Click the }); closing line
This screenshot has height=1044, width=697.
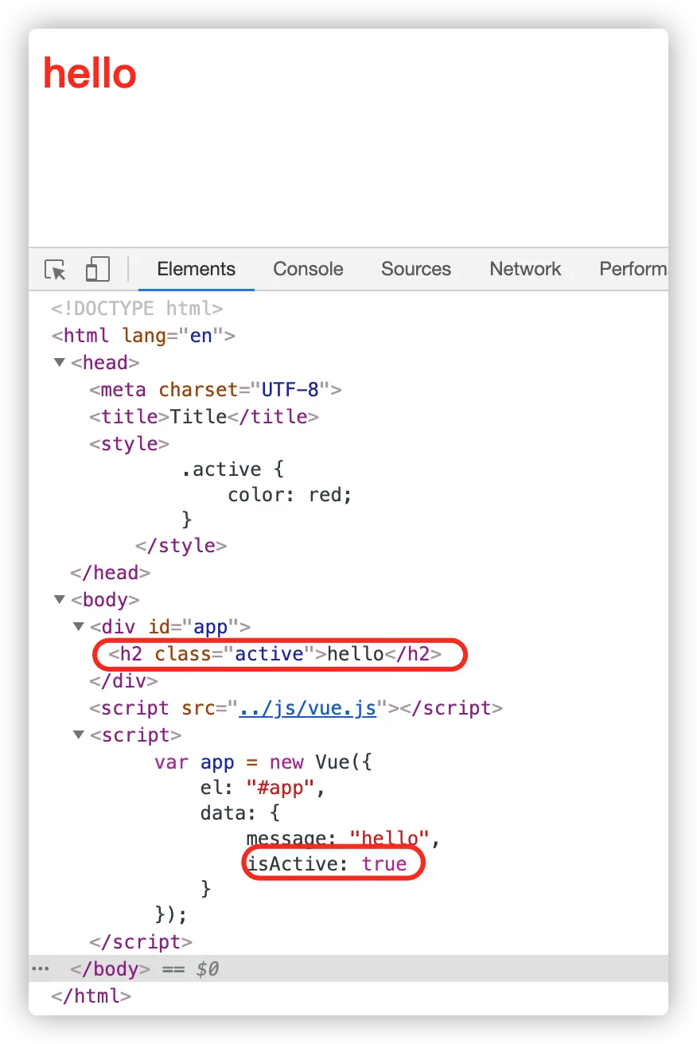point(171,913)
